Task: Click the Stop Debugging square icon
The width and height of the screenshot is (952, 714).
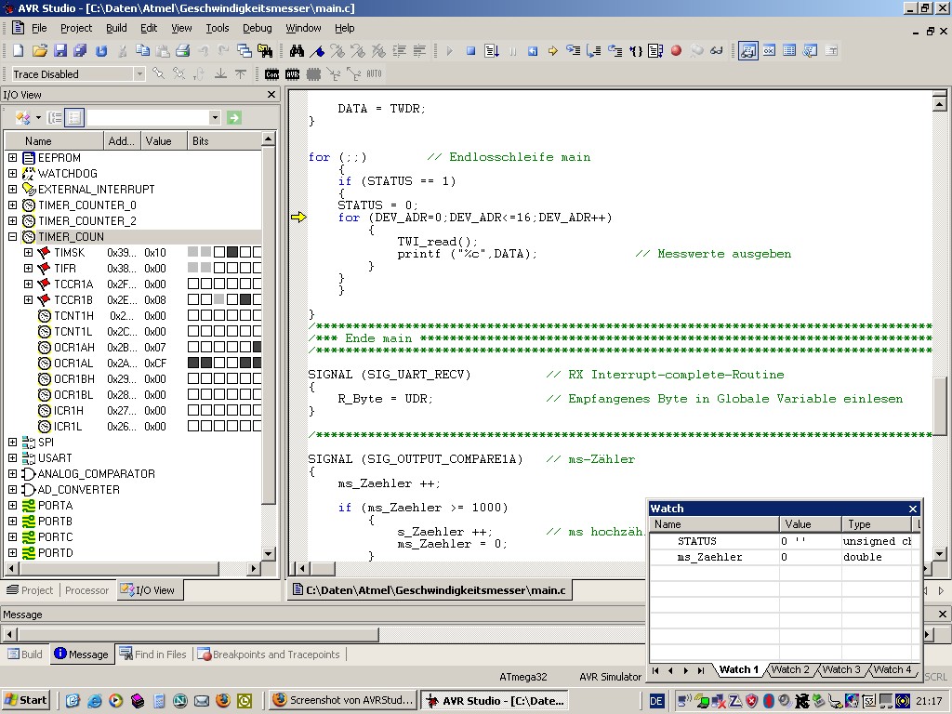Action: (470, 51)
